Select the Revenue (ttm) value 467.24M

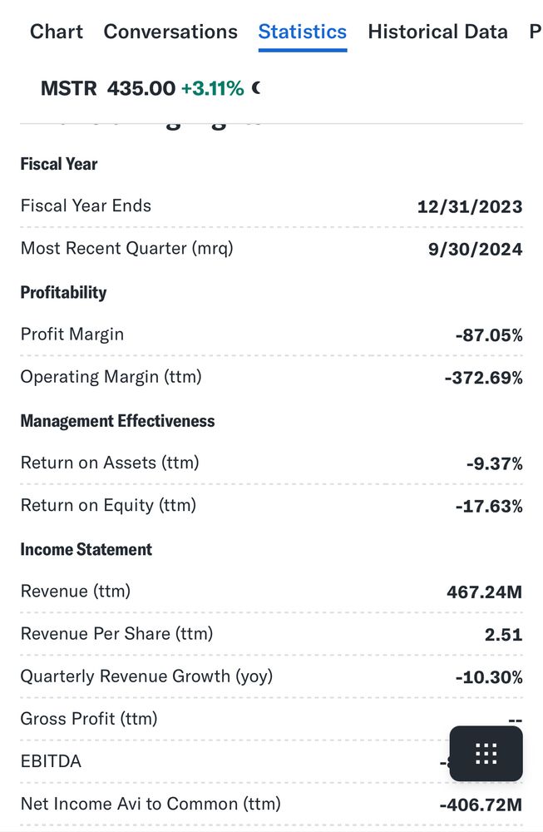[x=485, y=592]
